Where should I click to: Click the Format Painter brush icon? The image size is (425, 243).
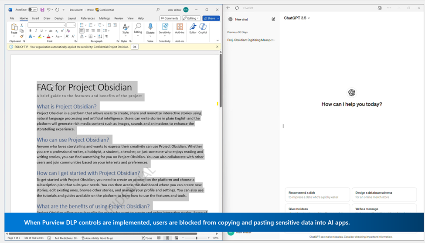pos(22,36)
